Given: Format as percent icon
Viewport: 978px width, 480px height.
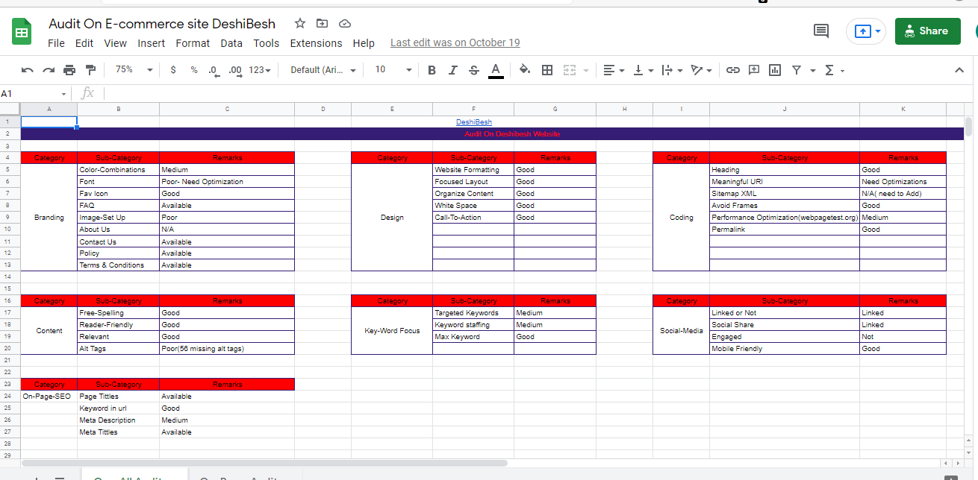Looking at the screenshot, I should pos(194,70).
